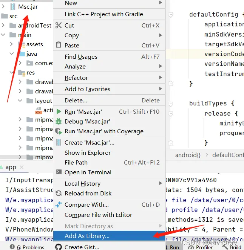Select File Path menu entry
Image resolution: width=244 pixels, height=250 pixels.
tap(109, 162)
